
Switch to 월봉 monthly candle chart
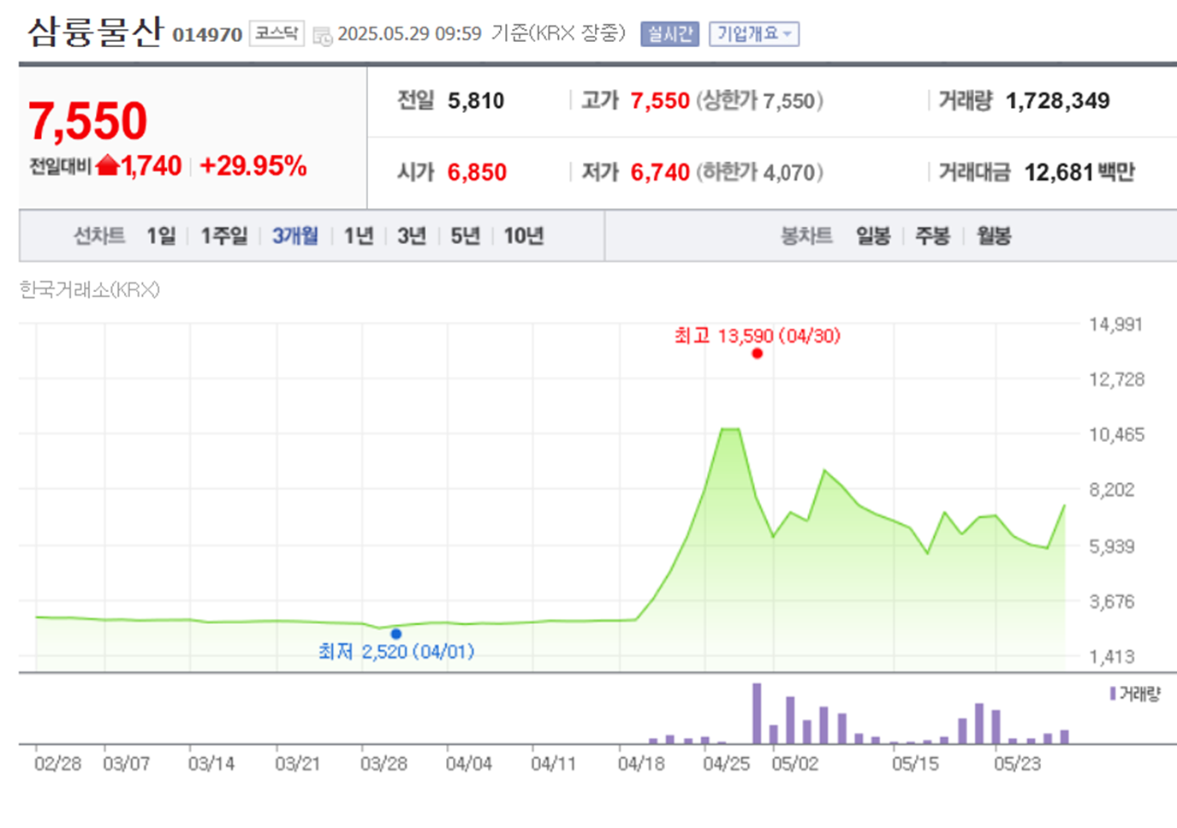pyautogui.click(x=993, y=235)
